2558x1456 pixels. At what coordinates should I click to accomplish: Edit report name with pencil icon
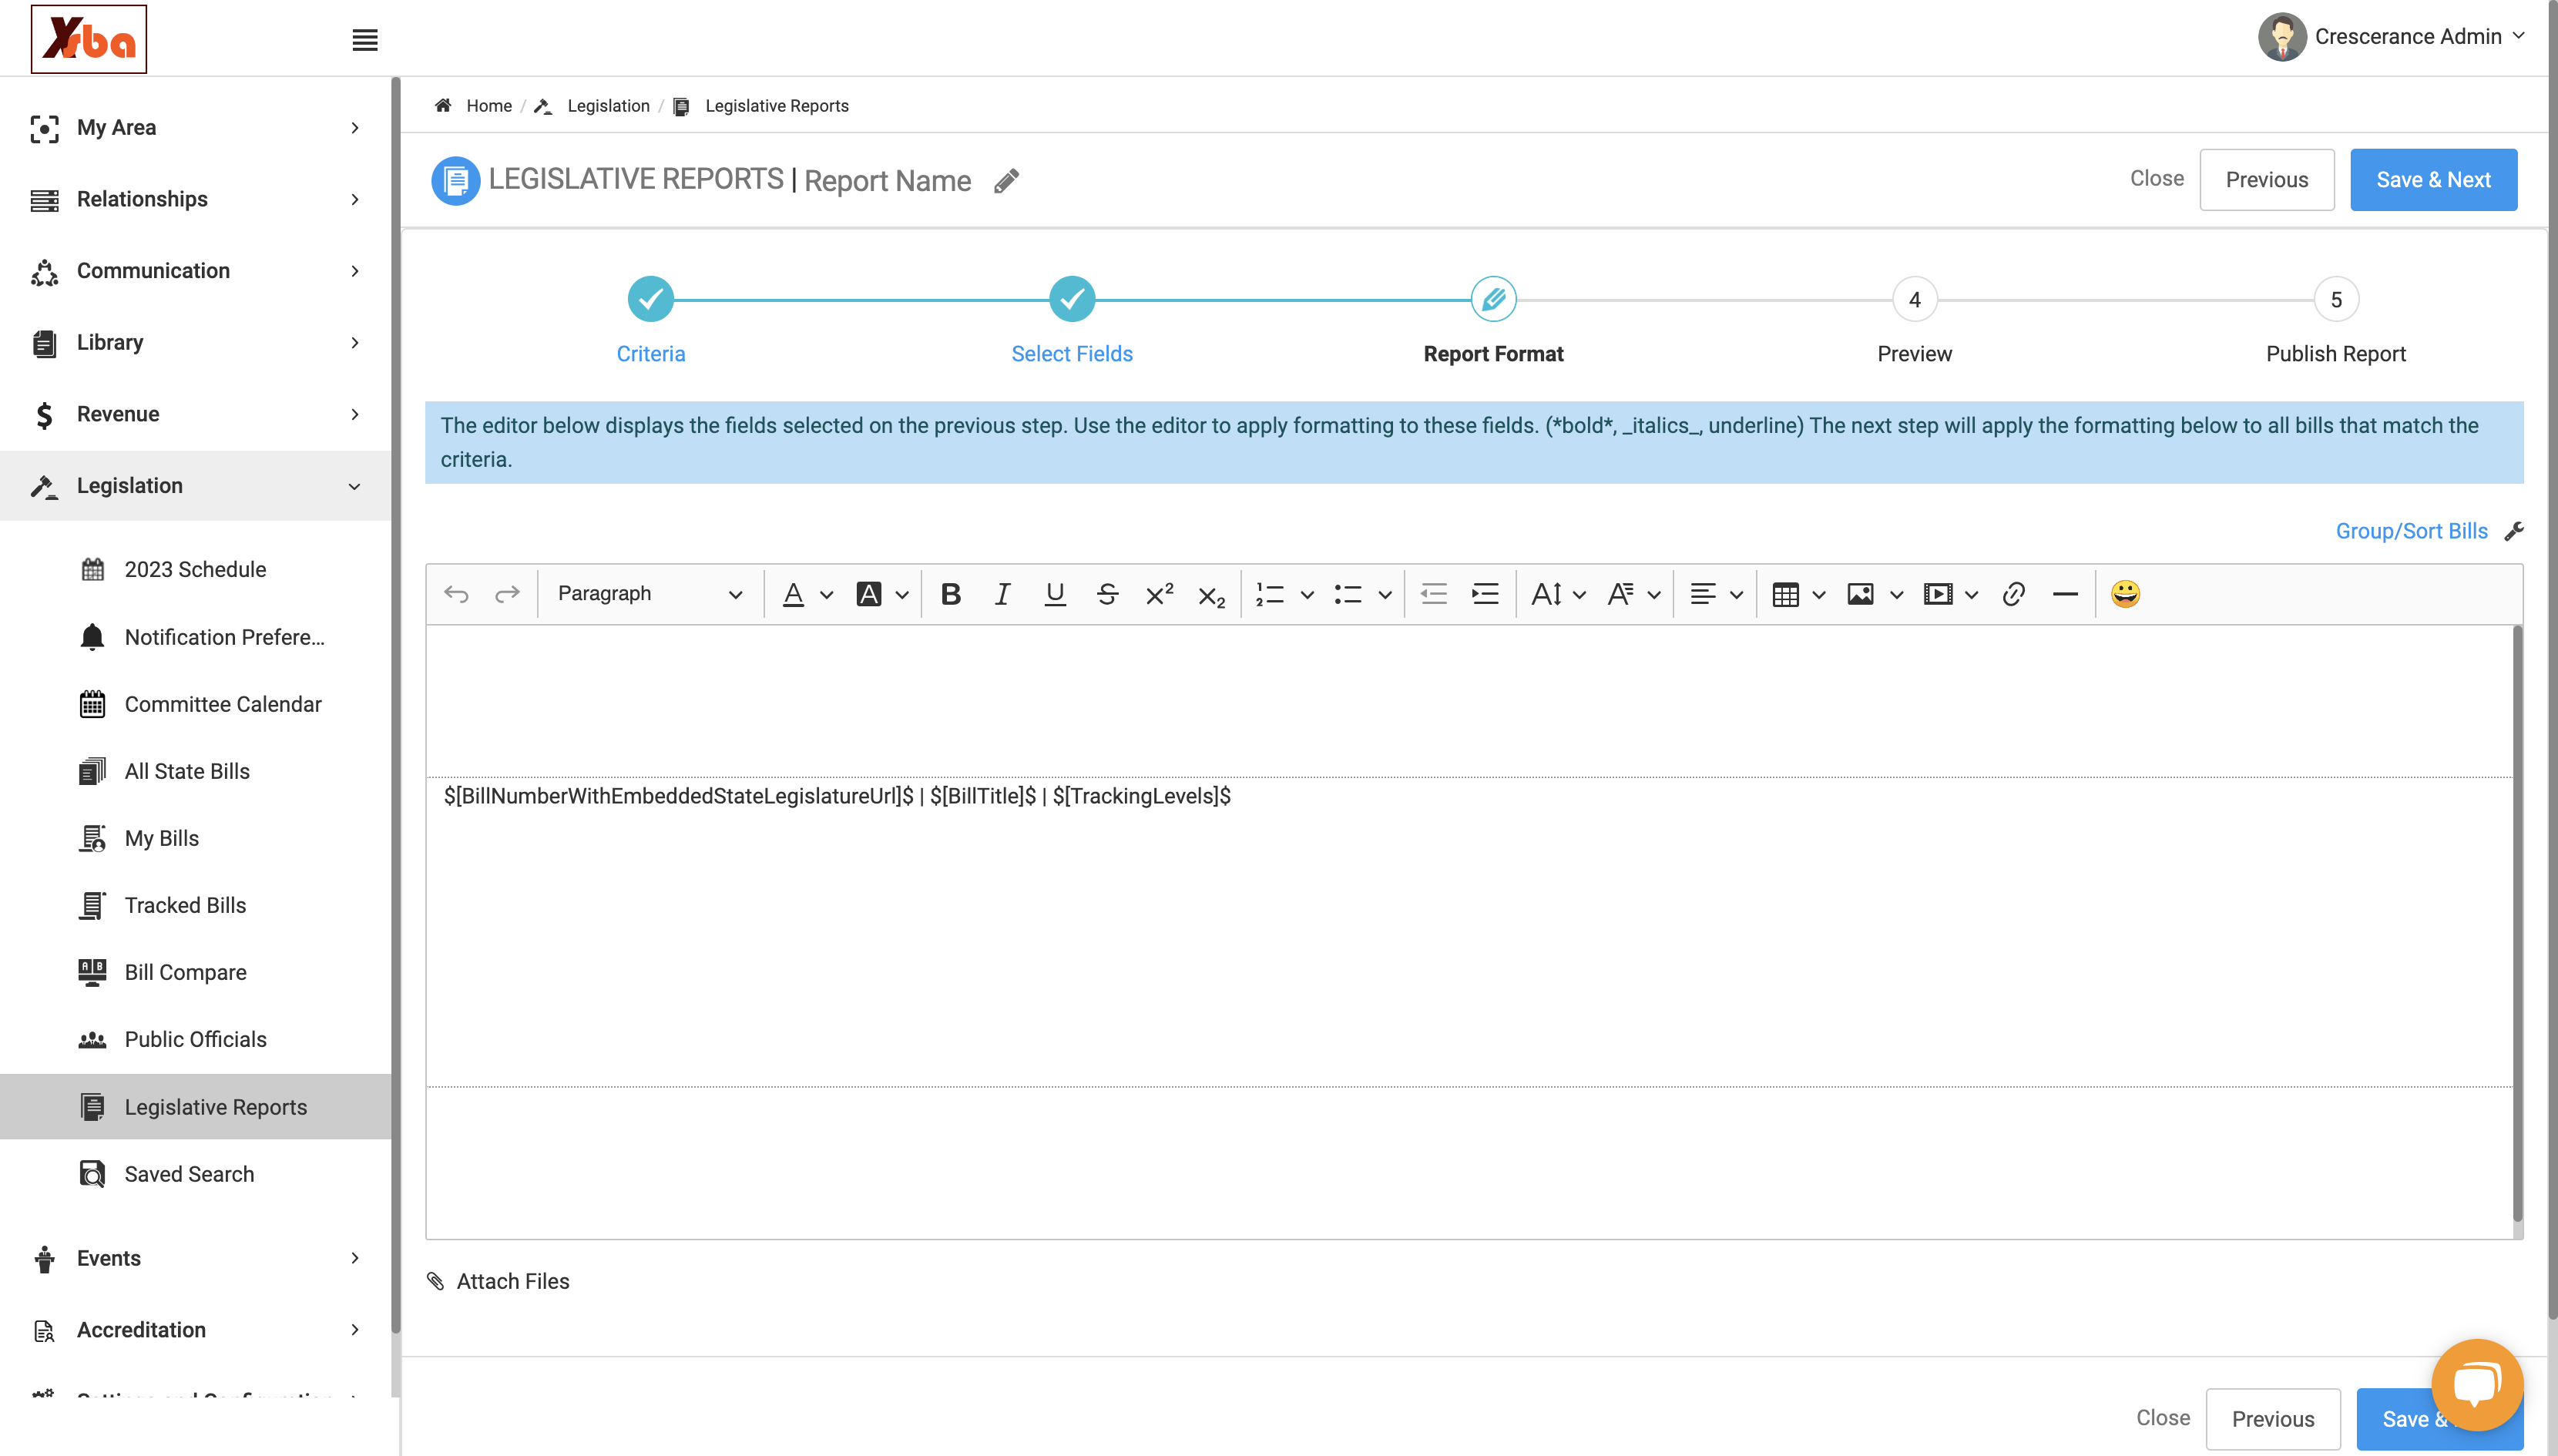pyautogui.click(x=1007, y=181)
